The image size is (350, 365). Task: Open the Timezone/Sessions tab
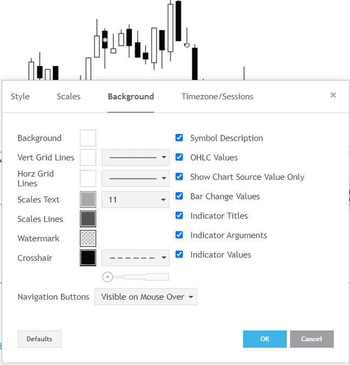click(x=217, y=97)
